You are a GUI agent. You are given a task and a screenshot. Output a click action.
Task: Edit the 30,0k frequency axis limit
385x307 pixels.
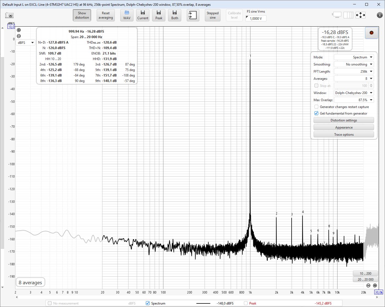click(x=379, y=292)
